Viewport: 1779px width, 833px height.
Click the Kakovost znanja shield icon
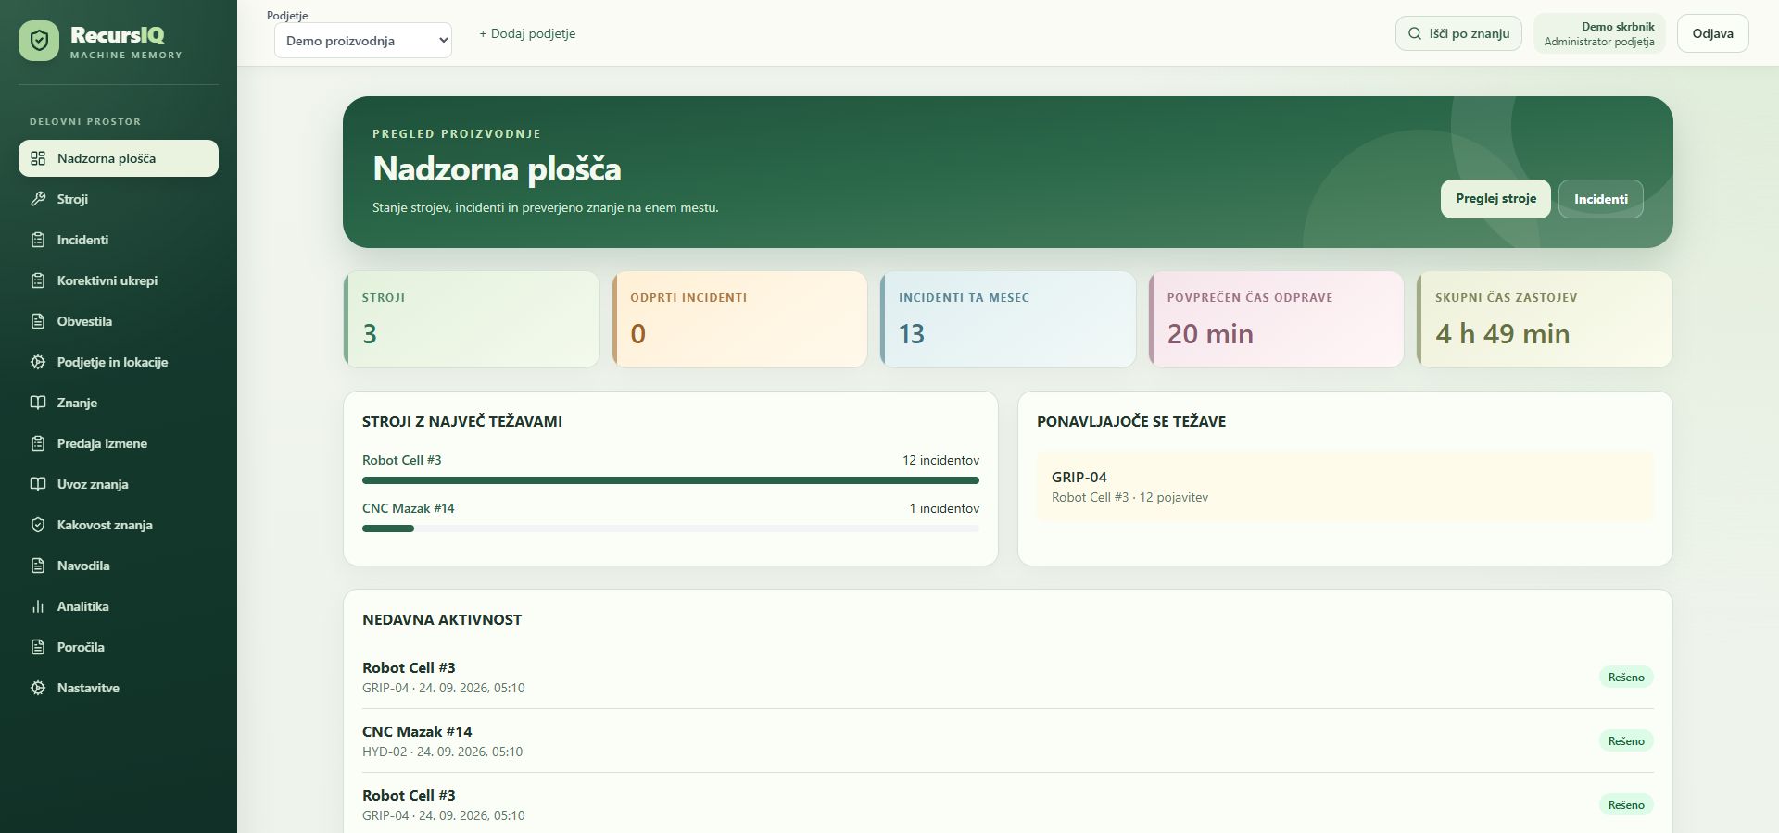(38, 525)
